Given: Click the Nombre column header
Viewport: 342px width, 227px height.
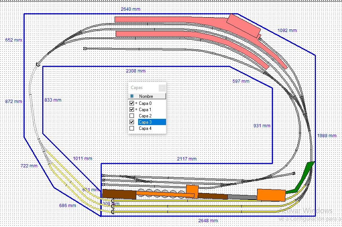Looking at the screenshot, I should [146, 96].
